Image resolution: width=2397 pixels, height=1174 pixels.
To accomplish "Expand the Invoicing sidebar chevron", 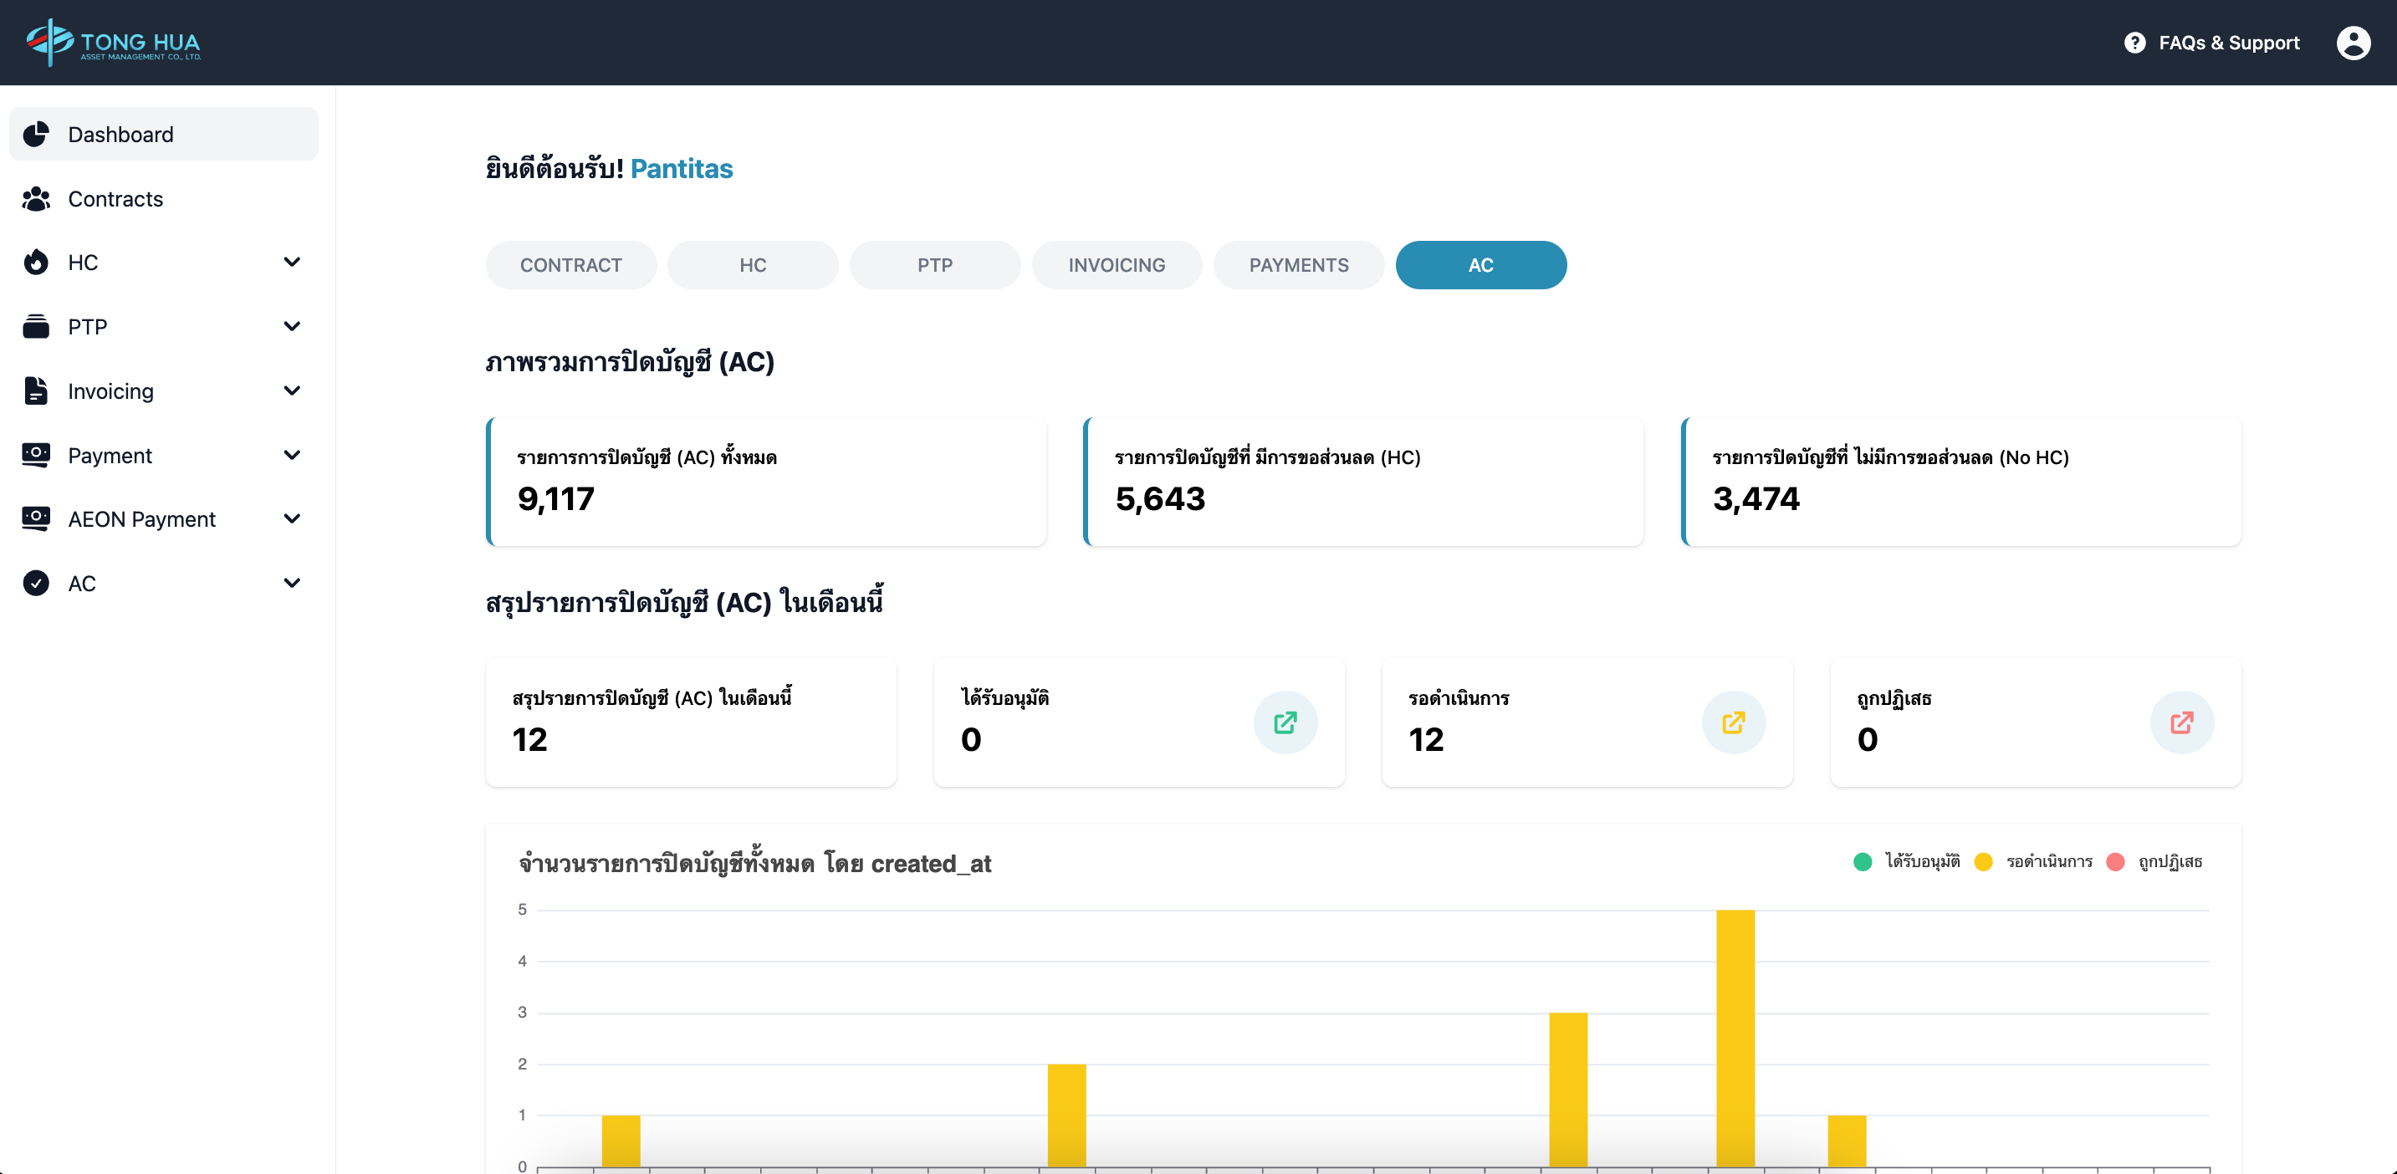I will click(x=291, y=390).
